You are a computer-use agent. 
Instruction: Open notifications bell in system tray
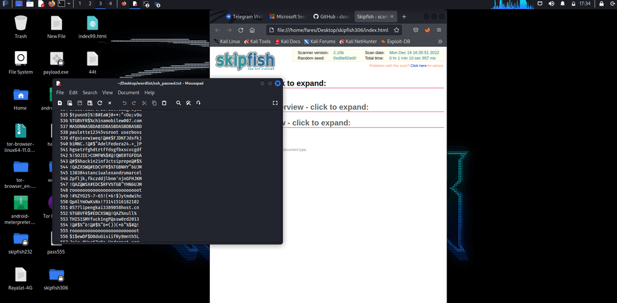562,4
